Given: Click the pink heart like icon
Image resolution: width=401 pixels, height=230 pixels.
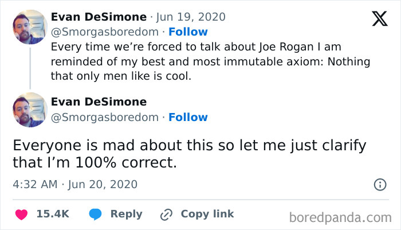Looking at the screenshot, I should [x=21, y=214].
